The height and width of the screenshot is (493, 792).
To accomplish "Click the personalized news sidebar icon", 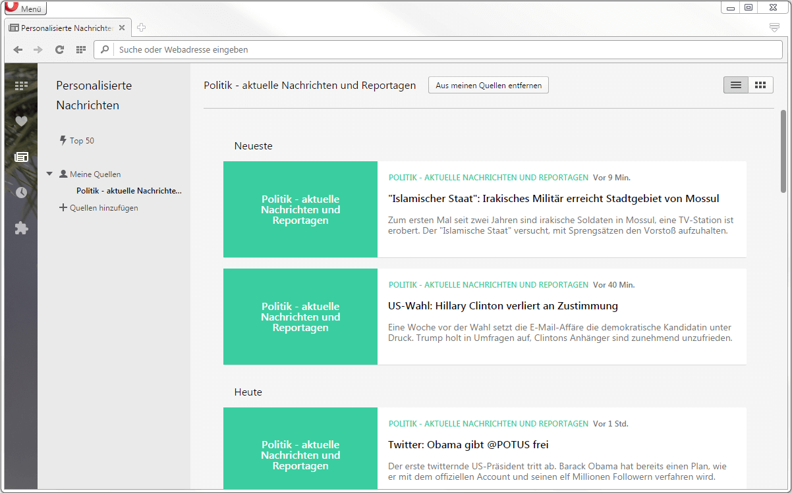I will (x=21, y=157).
